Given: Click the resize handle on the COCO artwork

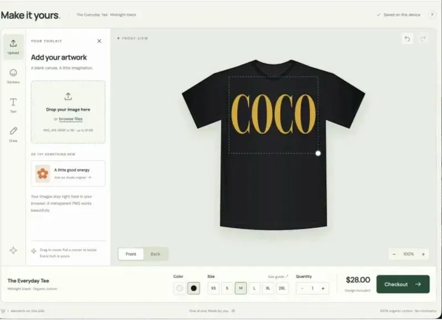Looking at the screenshot, I should pos(318,153).
